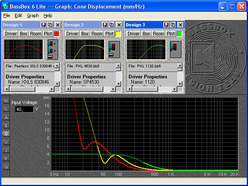Viewport: 248px width, 186px height.
Task: Click scroll up arrow in Design 3 properties
Action: tap(180, 65)
